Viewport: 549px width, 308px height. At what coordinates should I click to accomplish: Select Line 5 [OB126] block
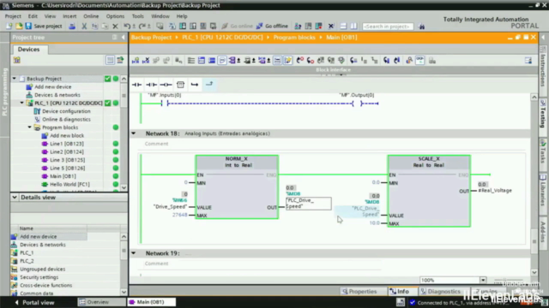67,168
